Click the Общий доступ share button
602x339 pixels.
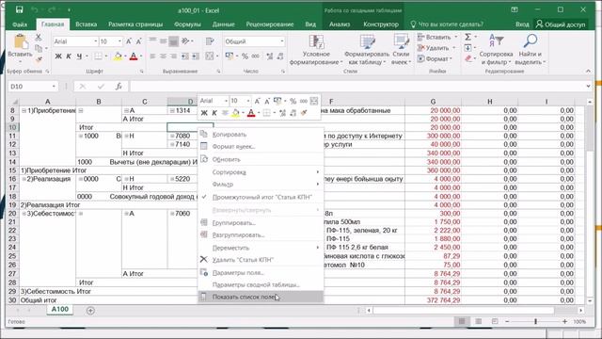point(561,24)
